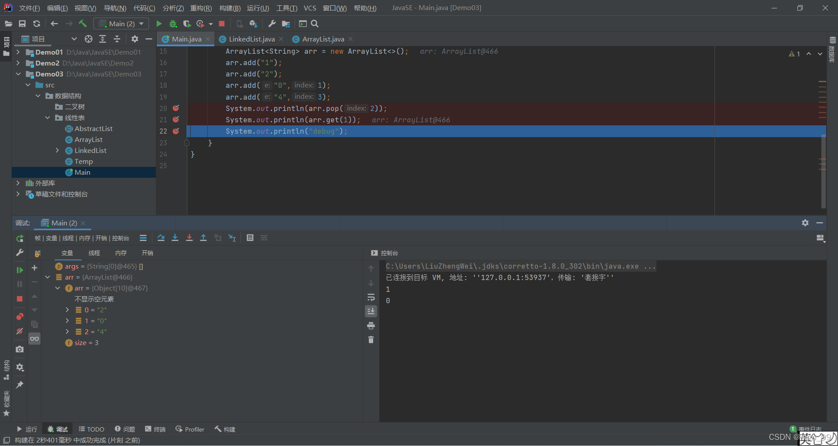
Task: Open the Profiler tool window
Action: pyautogui.click(x=190, y=429)
